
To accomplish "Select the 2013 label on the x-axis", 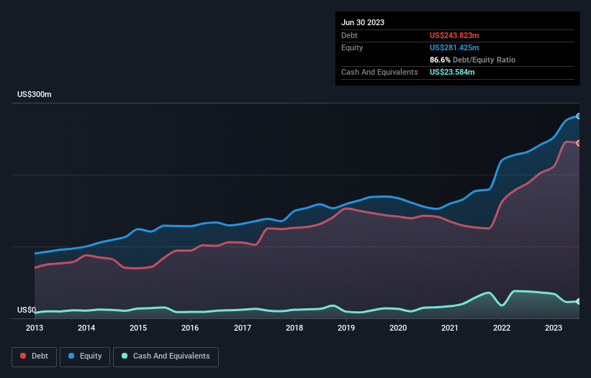I will pos(35,328).
